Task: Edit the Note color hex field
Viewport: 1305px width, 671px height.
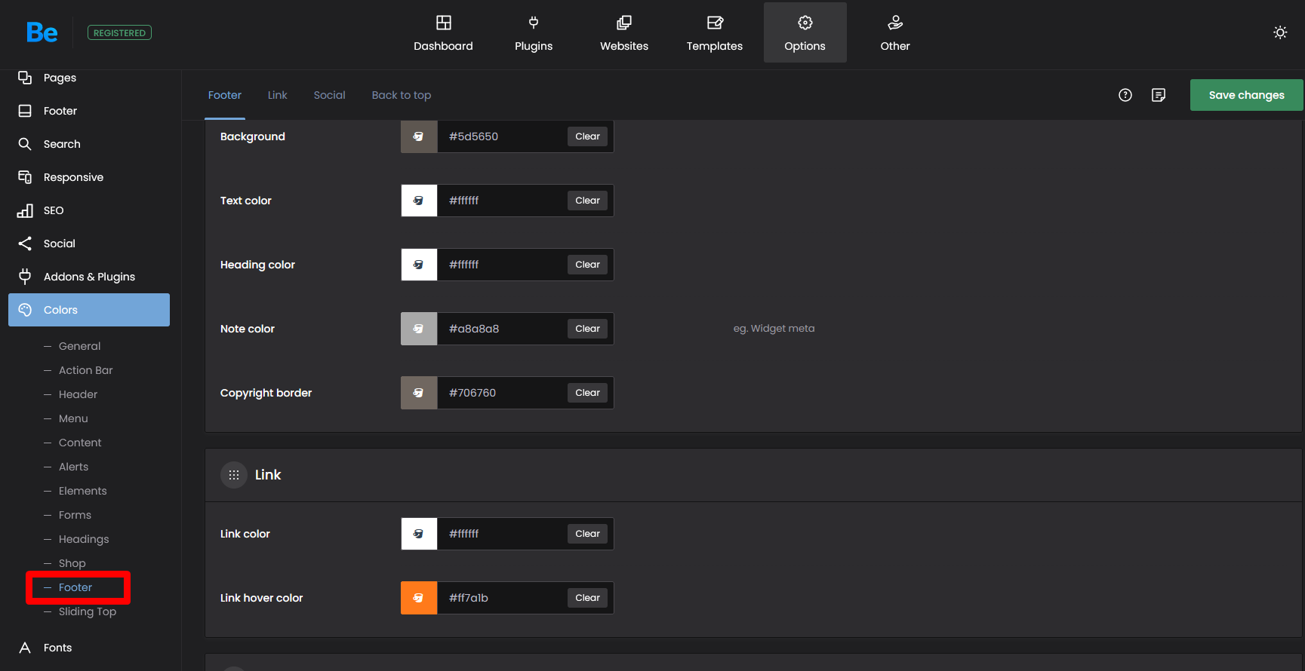Action: click(502, 329)
